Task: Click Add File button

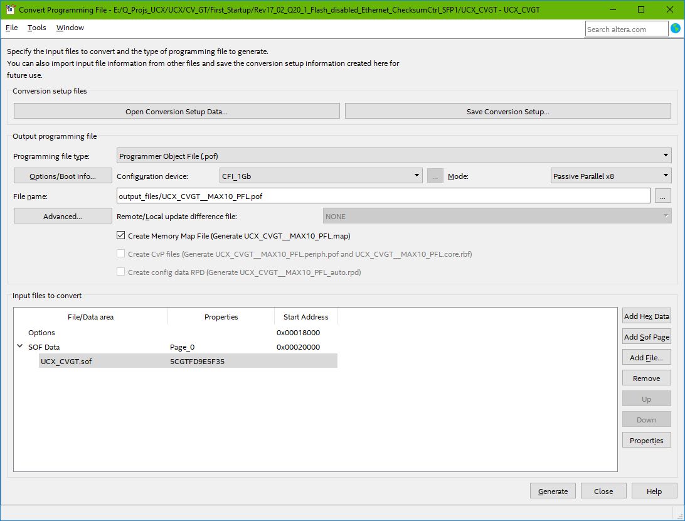Action: click(x=647, y=358)
